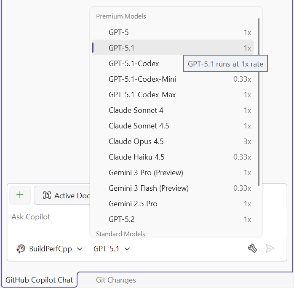Click the BuildPerfCpp agent icon
This screenshot has height=288, width=294.
(21, 249)
